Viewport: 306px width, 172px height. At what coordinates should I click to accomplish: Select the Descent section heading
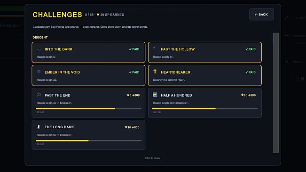[40, 38]
